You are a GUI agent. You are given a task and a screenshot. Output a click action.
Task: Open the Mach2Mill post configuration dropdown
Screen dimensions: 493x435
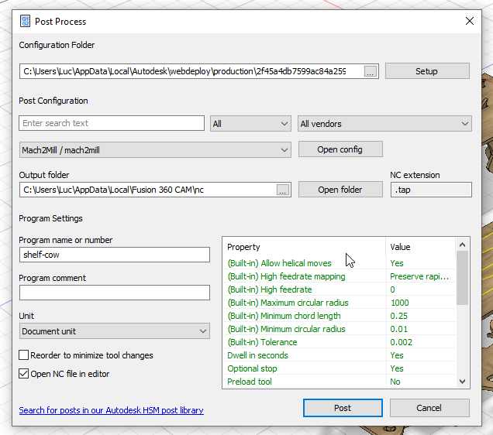(154, 149)
